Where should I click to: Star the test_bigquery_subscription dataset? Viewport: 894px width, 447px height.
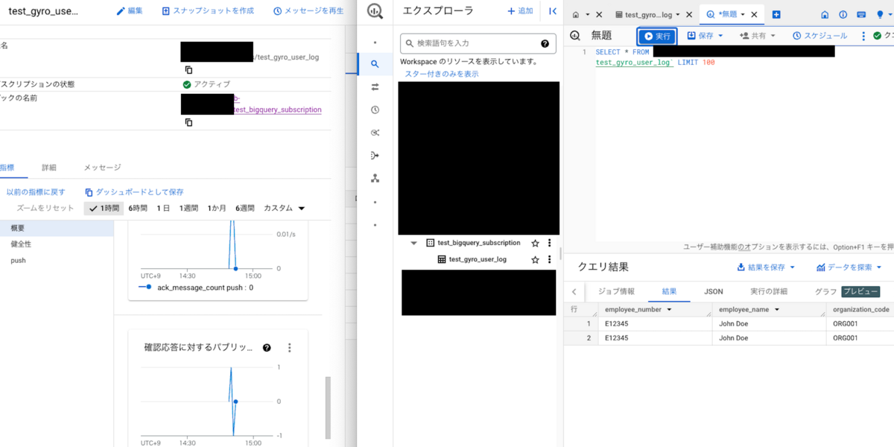click(x=535, y=243)
